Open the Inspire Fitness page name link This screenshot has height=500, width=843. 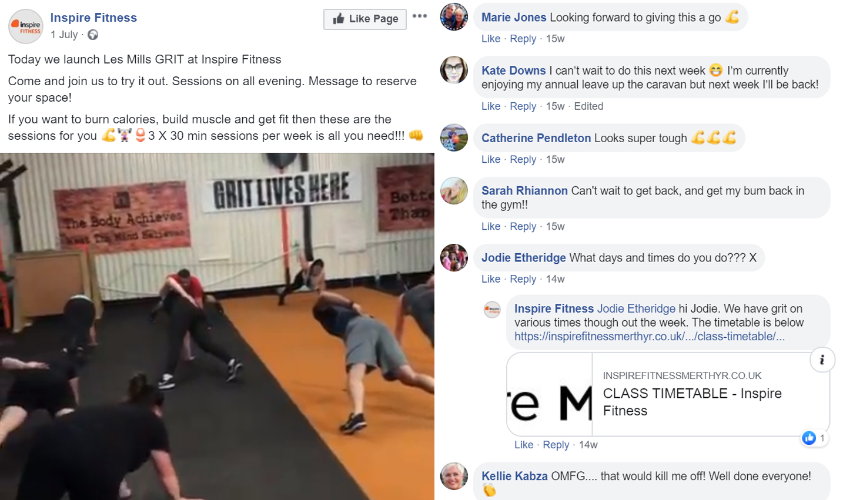click(93, 18)
